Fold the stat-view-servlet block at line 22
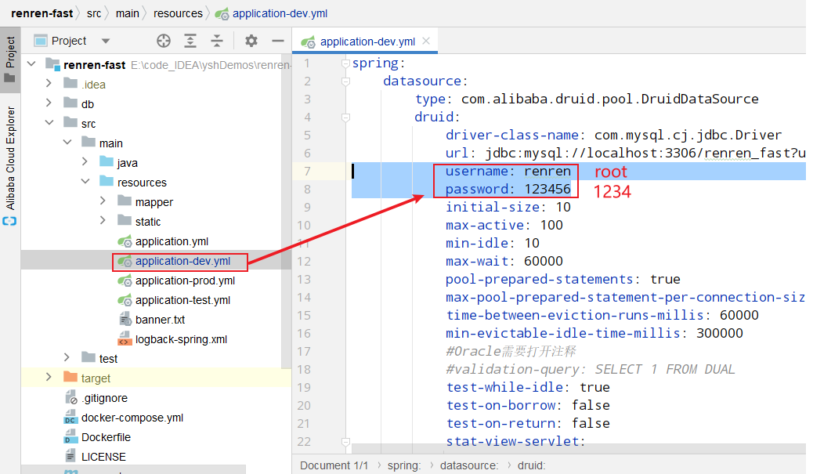Image resolution: width=813 pixels, height=474 pixels. pos(346,442)
